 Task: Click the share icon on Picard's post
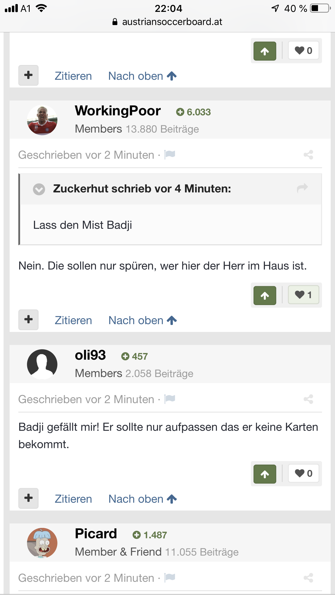pyautogui.click(x=308, y=578)
